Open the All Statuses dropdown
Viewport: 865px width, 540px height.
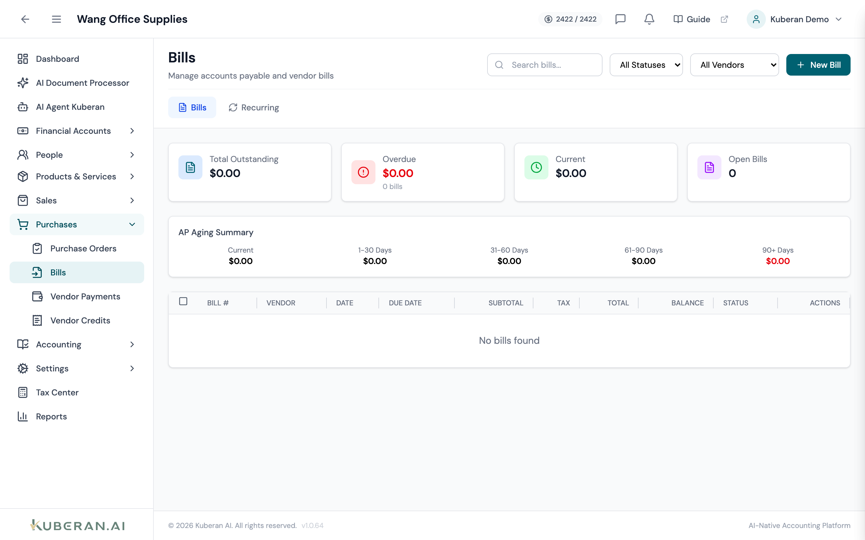coord(646,64)
